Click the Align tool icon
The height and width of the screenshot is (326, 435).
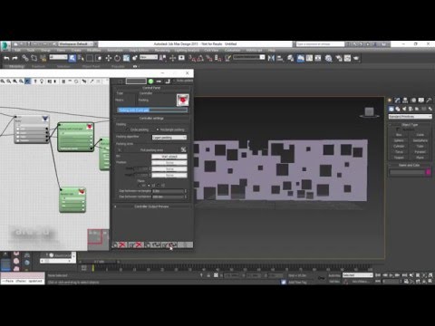[x=280, y=58]
